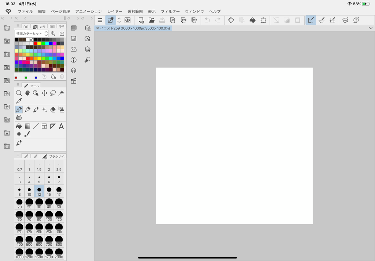375x261 pixels.
Task: Expand the canvas tab list chevron
Action: coord(371,28)
